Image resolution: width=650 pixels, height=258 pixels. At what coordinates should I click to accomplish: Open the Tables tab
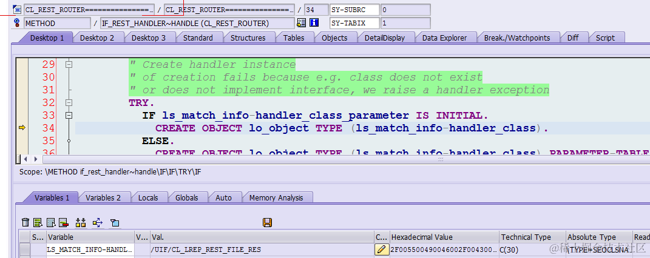click(x=294, y=38)
